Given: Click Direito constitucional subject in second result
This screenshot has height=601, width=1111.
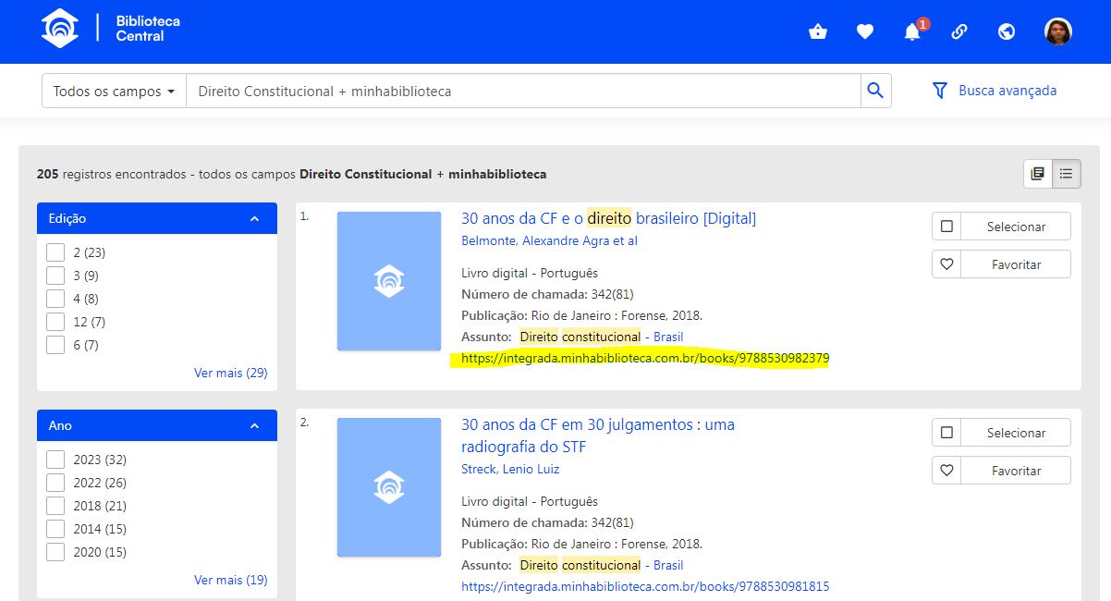Looking at the screenshot, I should pos(580,565).
